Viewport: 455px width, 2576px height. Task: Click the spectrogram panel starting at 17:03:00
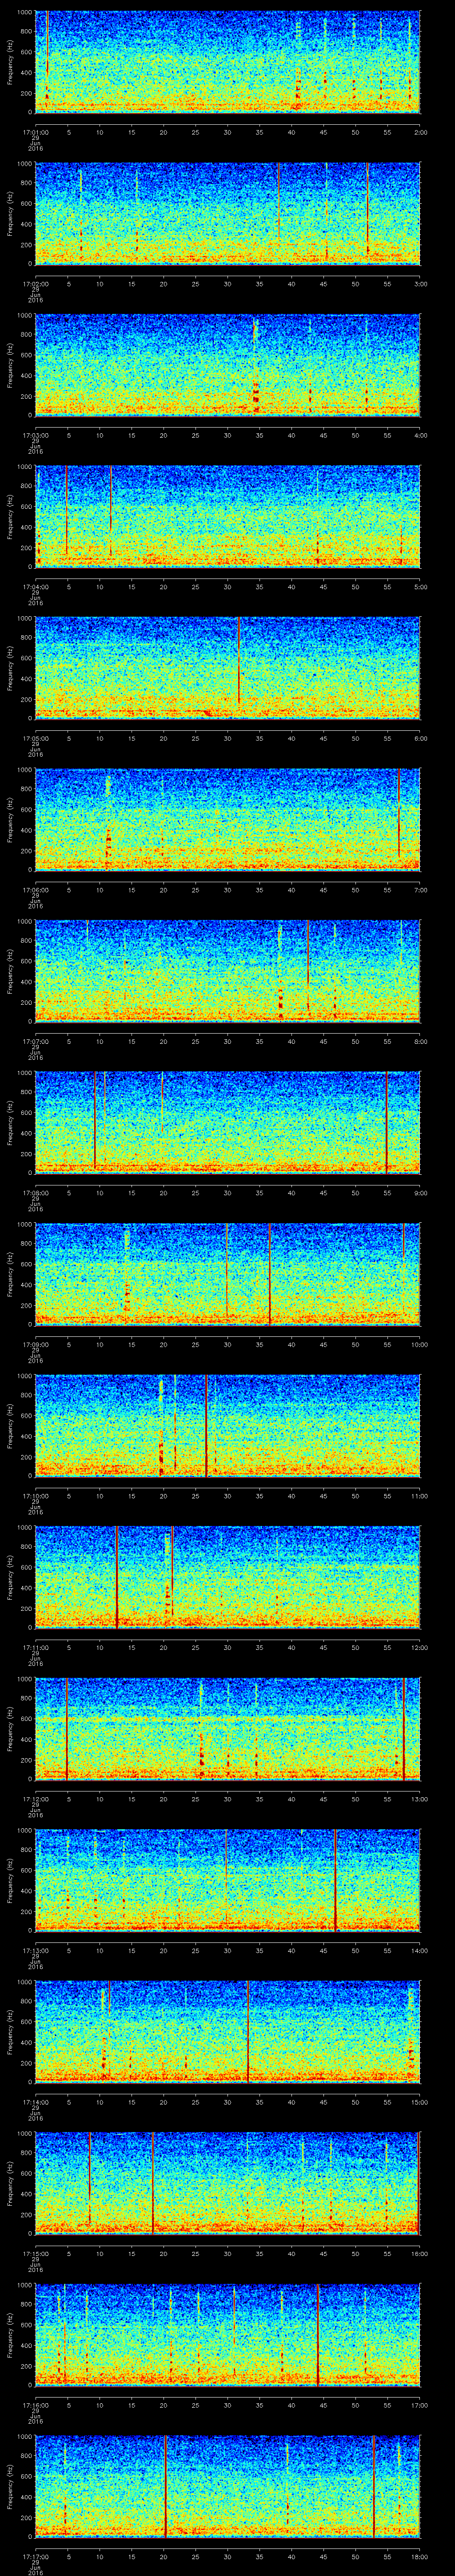(228, 365)
